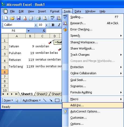
Task: Go to first sheet tab arrow
Action: [3, 94]
